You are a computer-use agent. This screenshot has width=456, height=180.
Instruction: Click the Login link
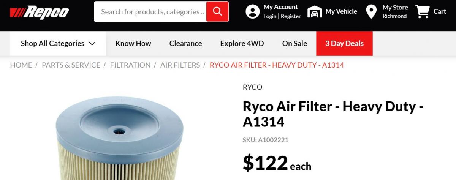pos(270,16)
